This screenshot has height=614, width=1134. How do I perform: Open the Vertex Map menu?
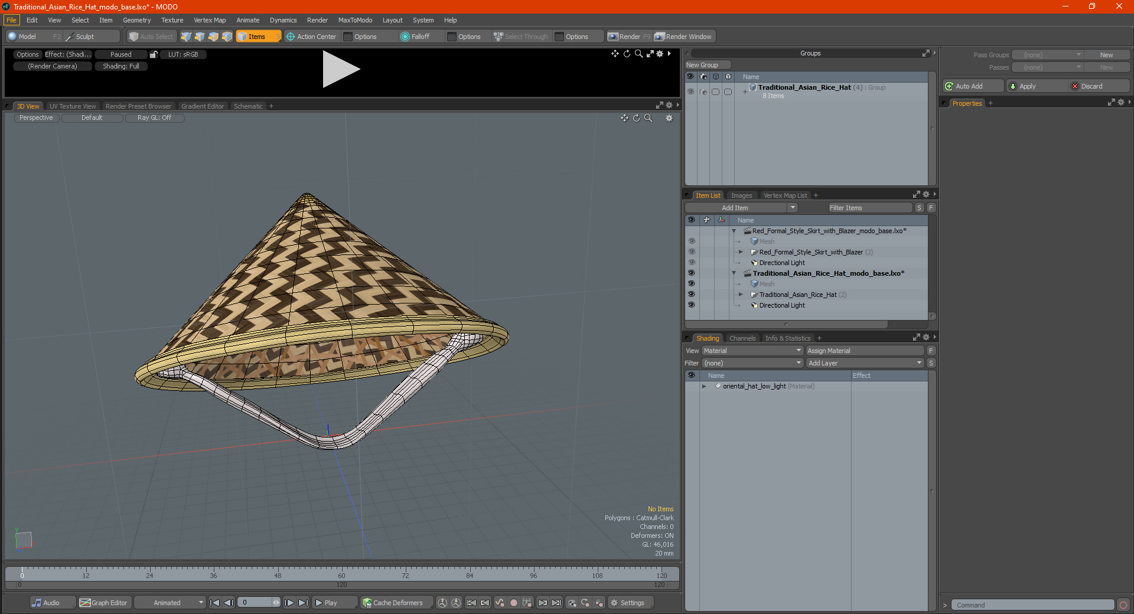pos(210,20)
